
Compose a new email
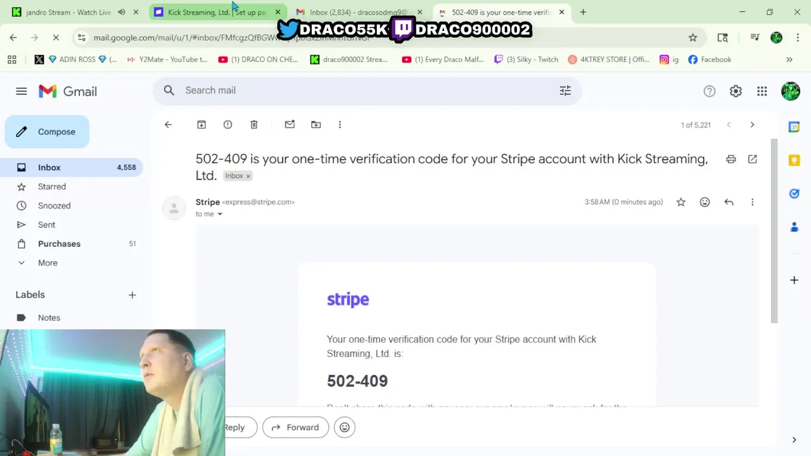click(48, 132)
